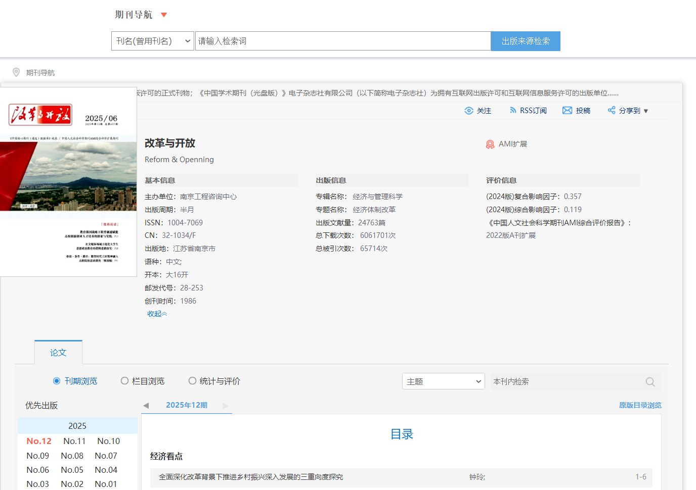
Task: Click the eye icon for 关注
Action: click(x=469, y=111)
